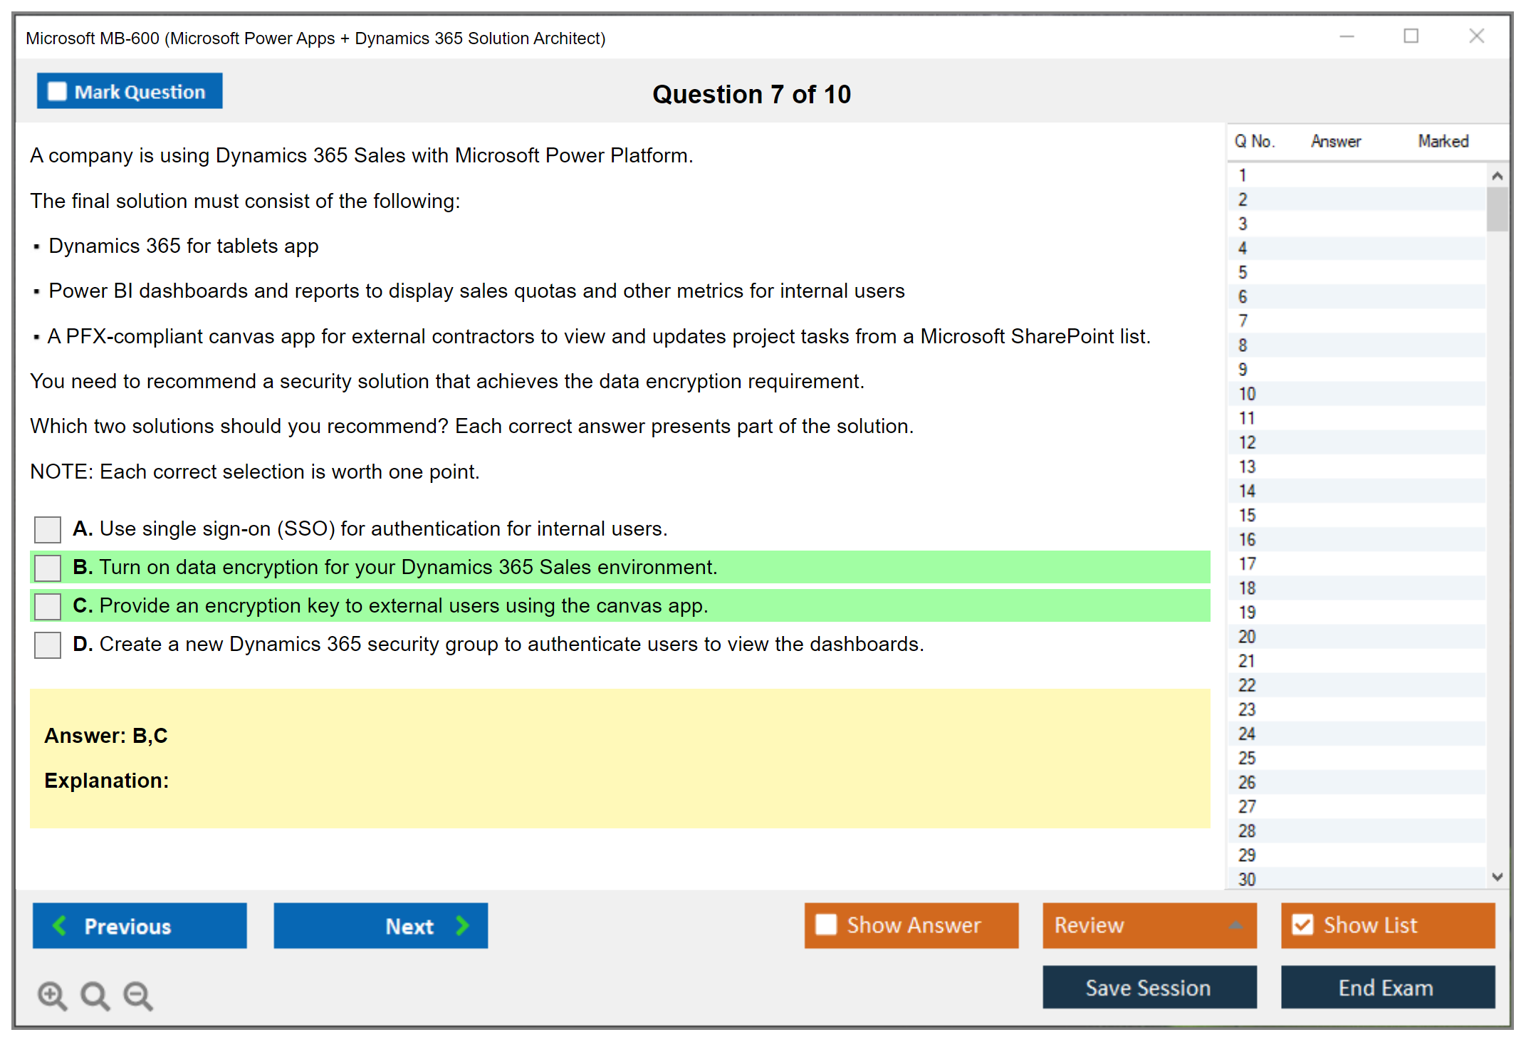Uncheck the Show List checkbox
The width and height of the screenshot is (1531, 1047).
1302,925
